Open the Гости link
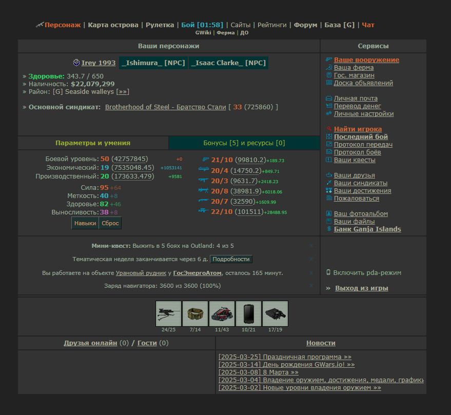 click(x=147, y=343)
